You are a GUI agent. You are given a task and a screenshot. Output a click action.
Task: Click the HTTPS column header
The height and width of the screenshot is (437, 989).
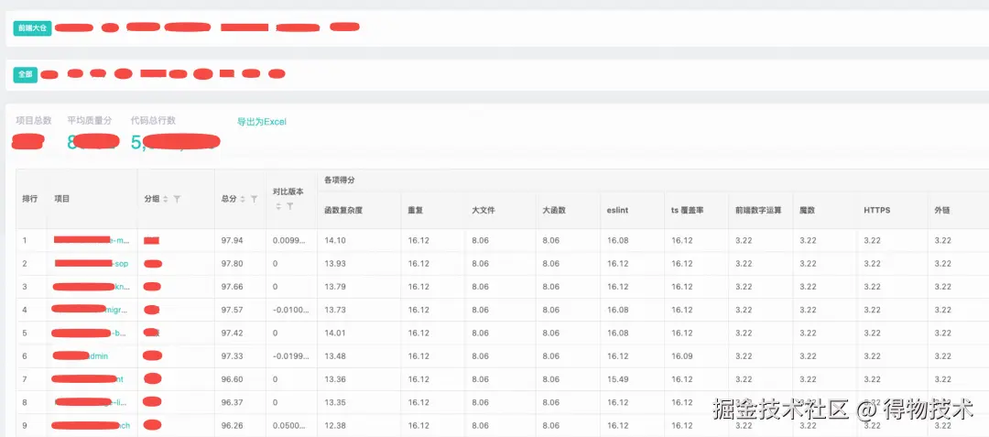(x=876, y=211)
